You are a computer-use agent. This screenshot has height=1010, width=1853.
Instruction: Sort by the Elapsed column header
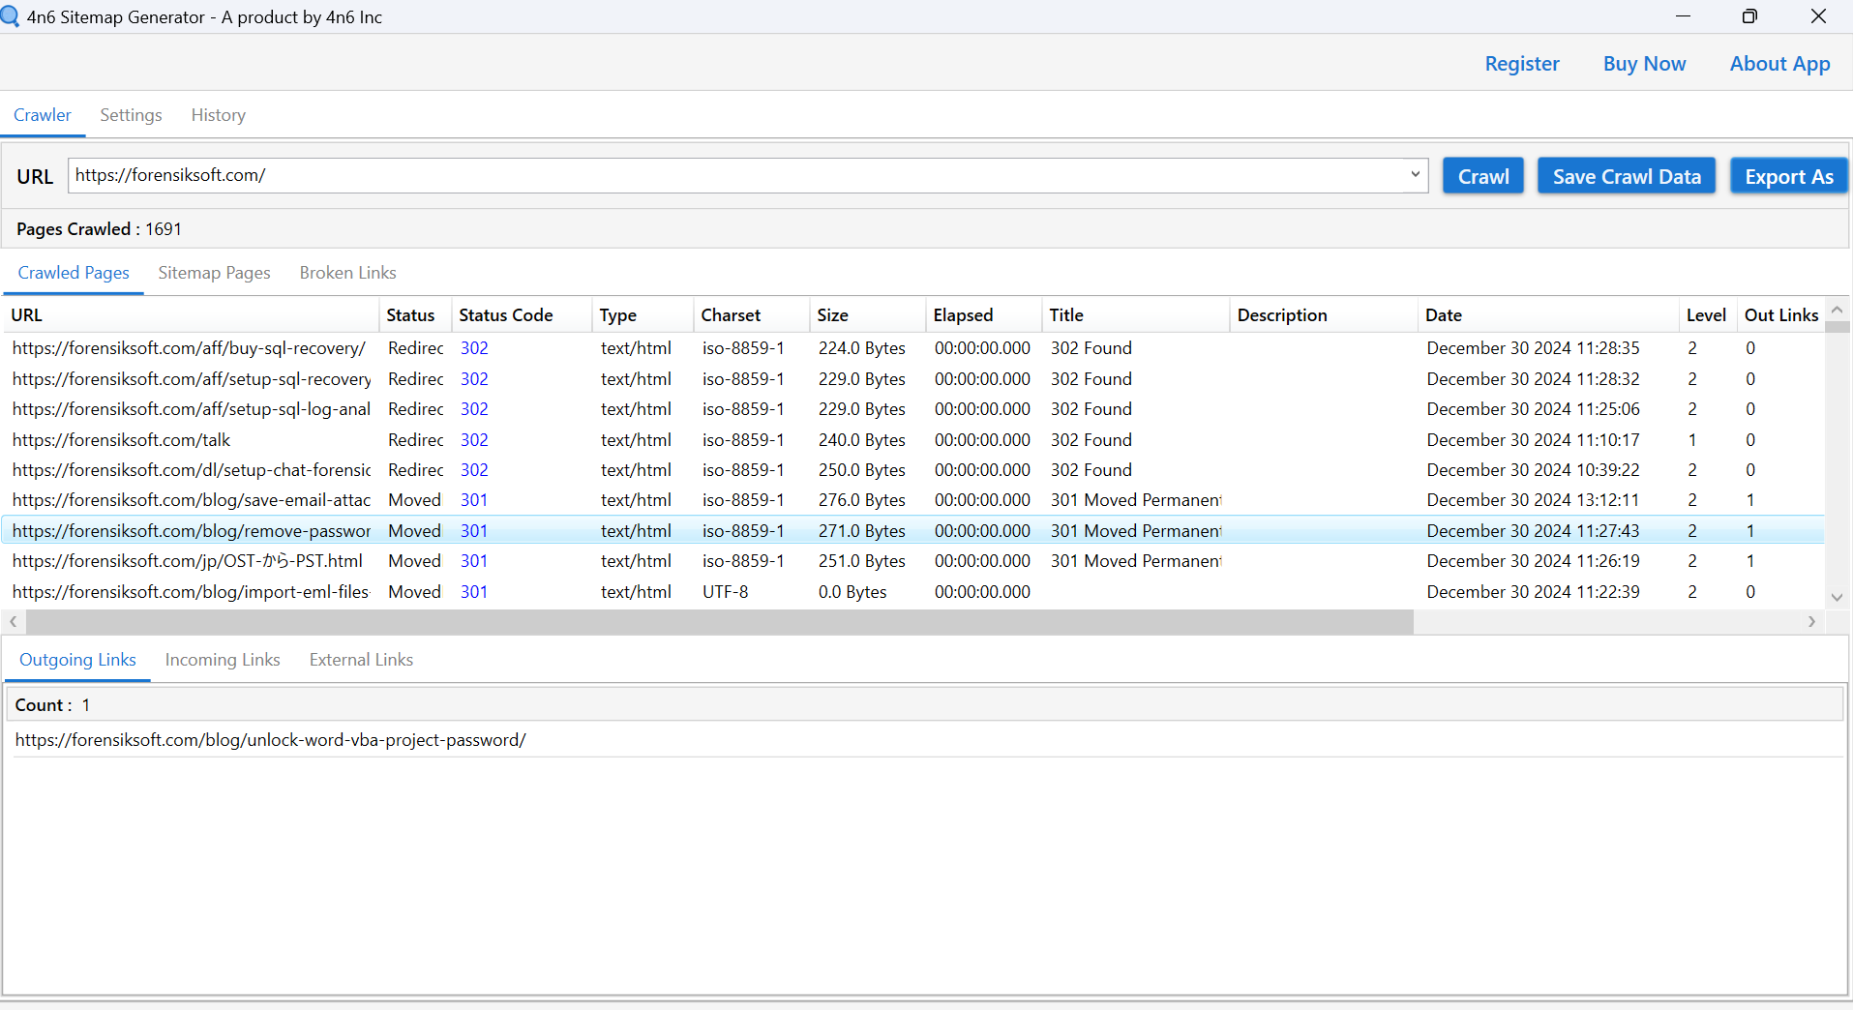[983, 315]
